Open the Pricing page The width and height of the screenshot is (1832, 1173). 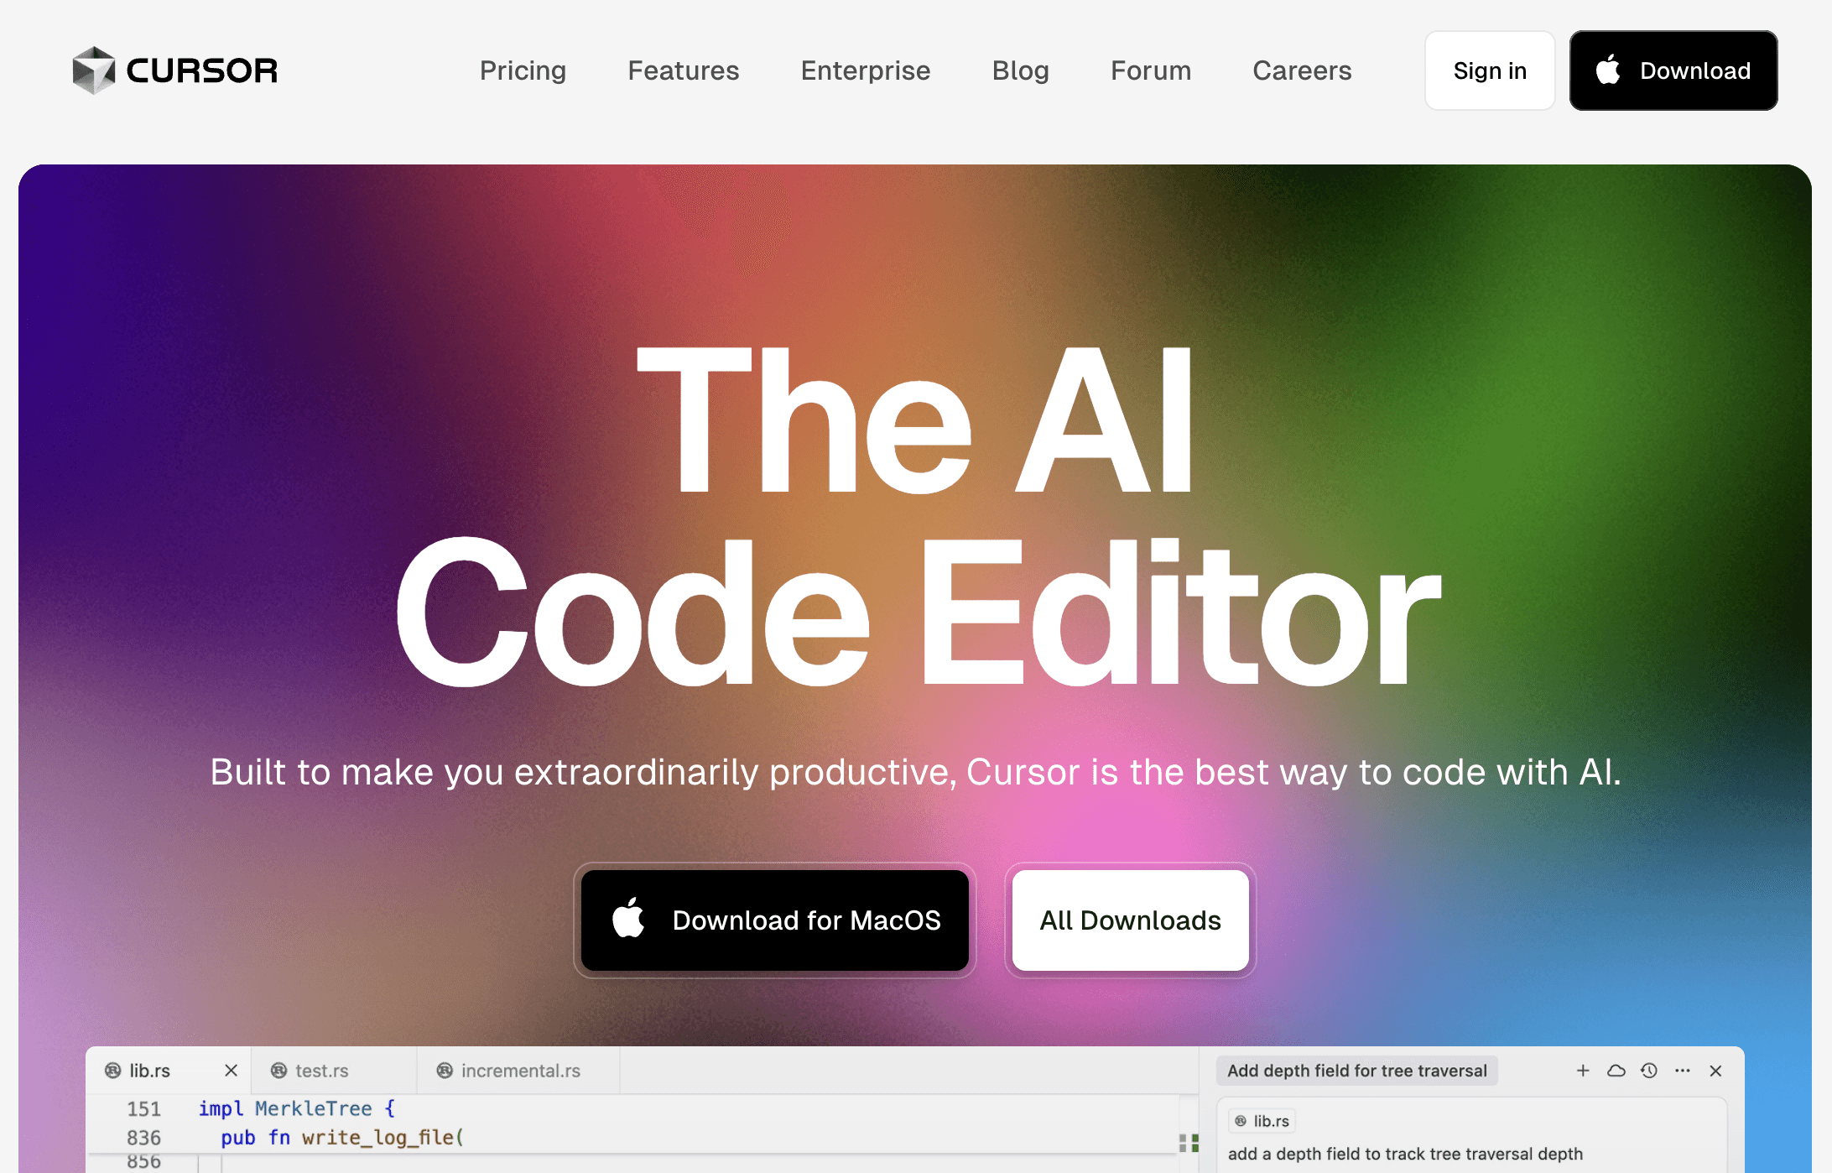coord(523,70)
